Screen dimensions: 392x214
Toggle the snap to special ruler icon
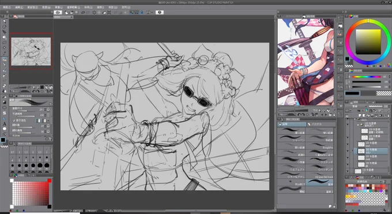[x=137, y=12]
